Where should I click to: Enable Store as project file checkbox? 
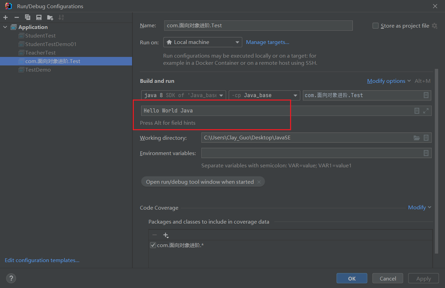(x=375, y=26)
